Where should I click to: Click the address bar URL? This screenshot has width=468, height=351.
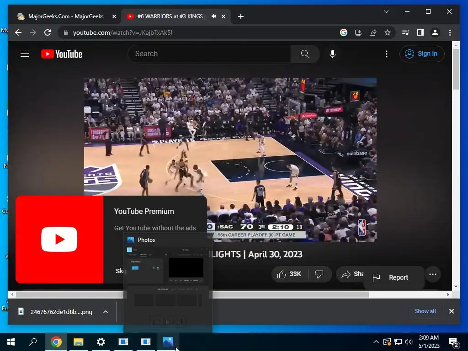point(122,32)
